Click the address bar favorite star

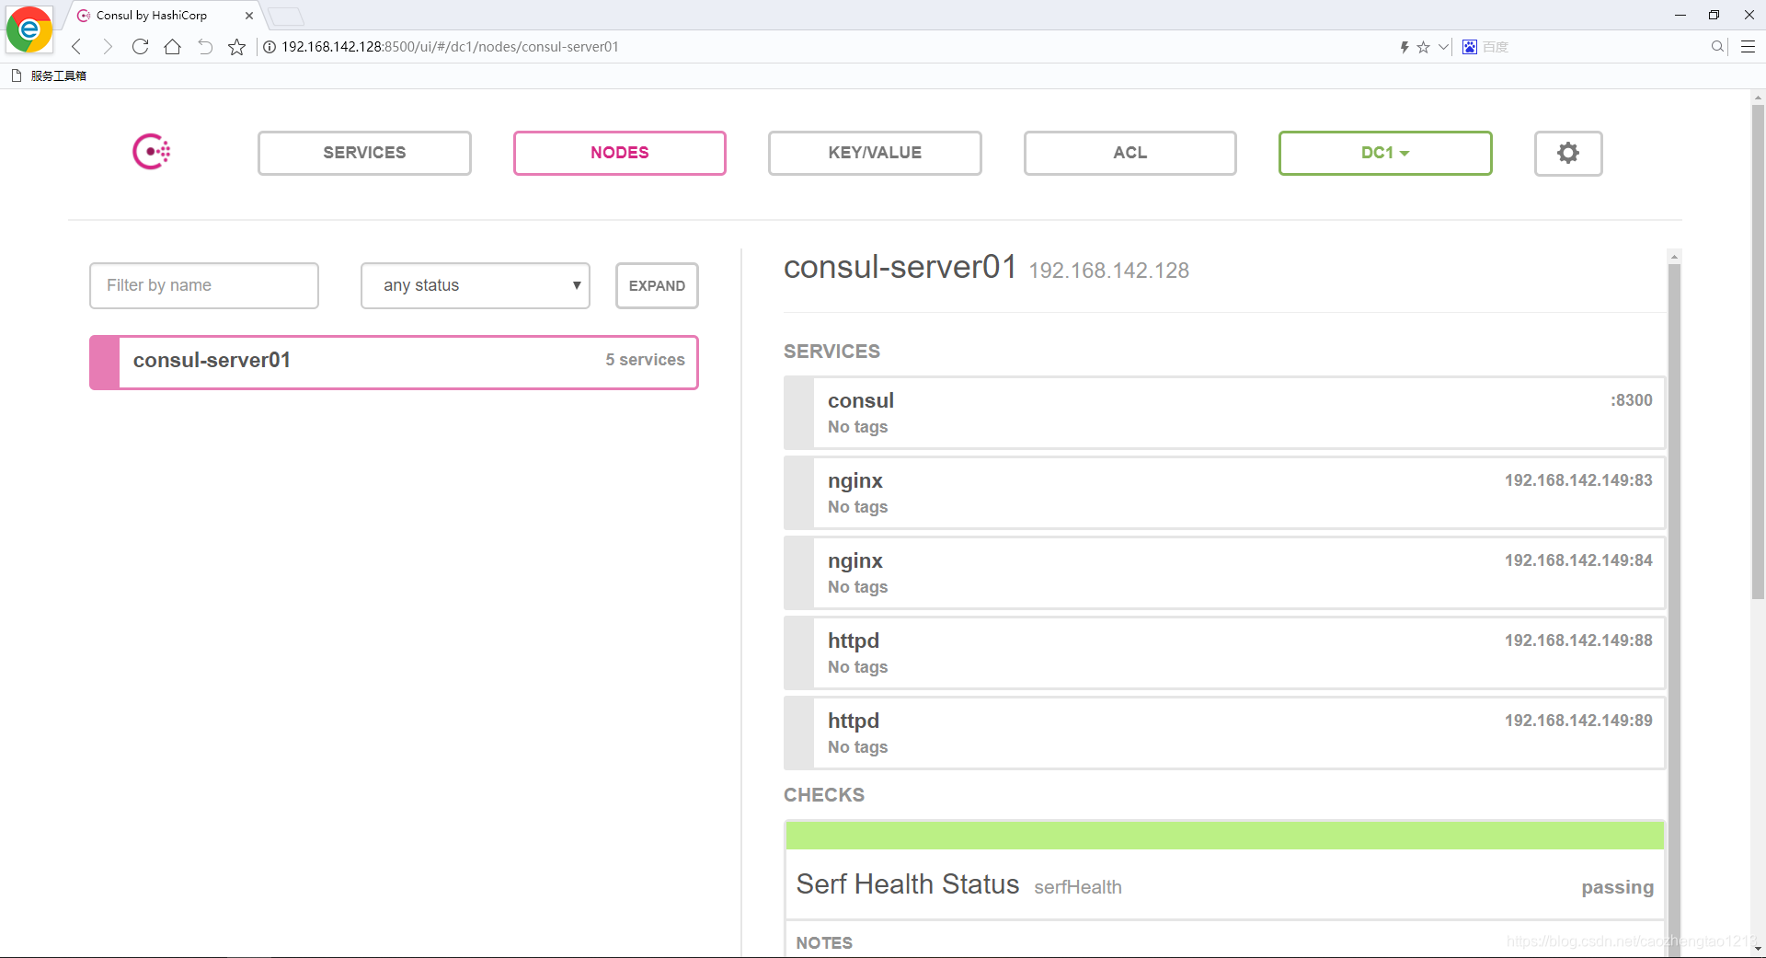1423,47
